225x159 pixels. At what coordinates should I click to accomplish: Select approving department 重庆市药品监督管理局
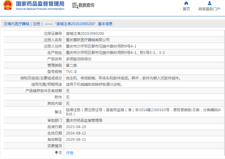click(x=84, y=121)
